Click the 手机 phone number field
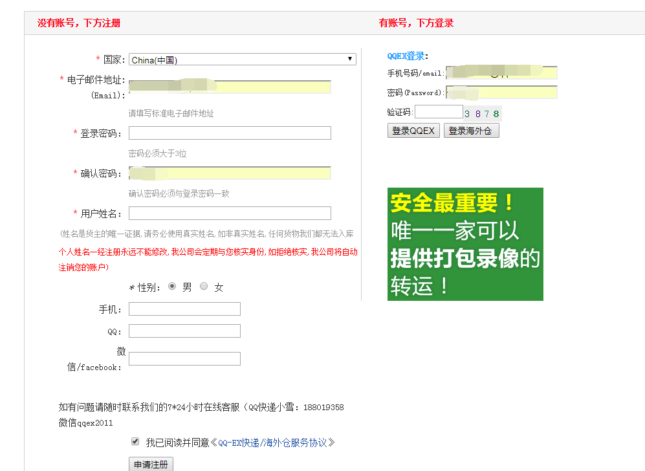The image size is (645, 471). coord(184,309)
